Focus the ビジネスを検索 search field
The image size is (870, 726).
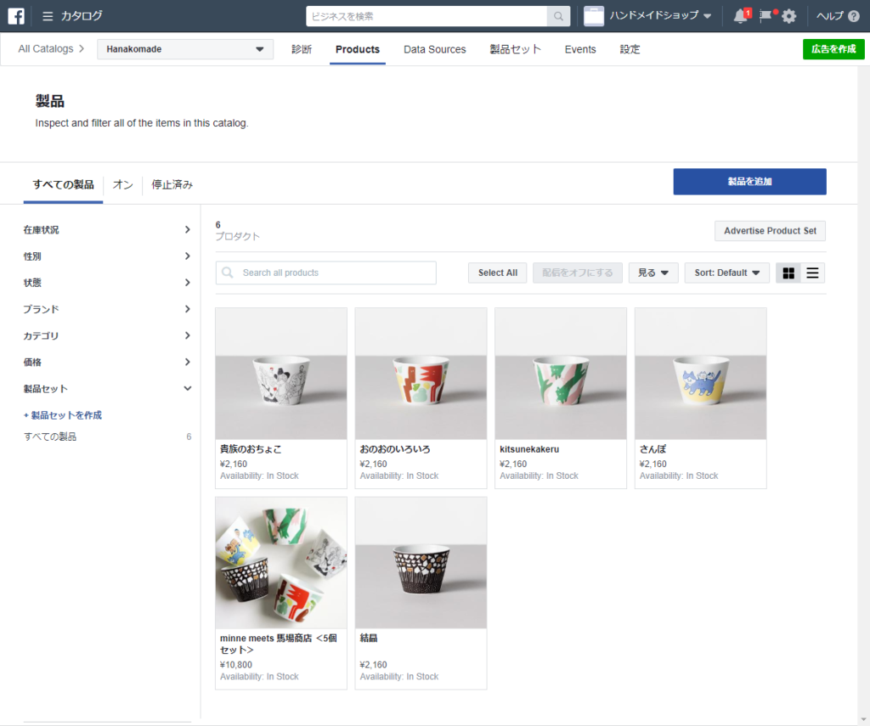tap(427, 16)
